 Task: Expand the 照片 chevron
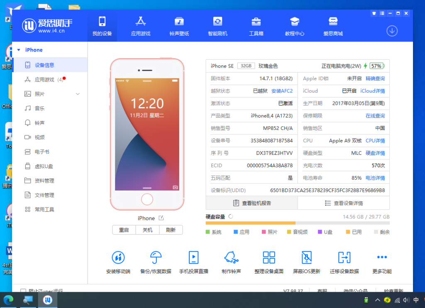pos(78,94)
